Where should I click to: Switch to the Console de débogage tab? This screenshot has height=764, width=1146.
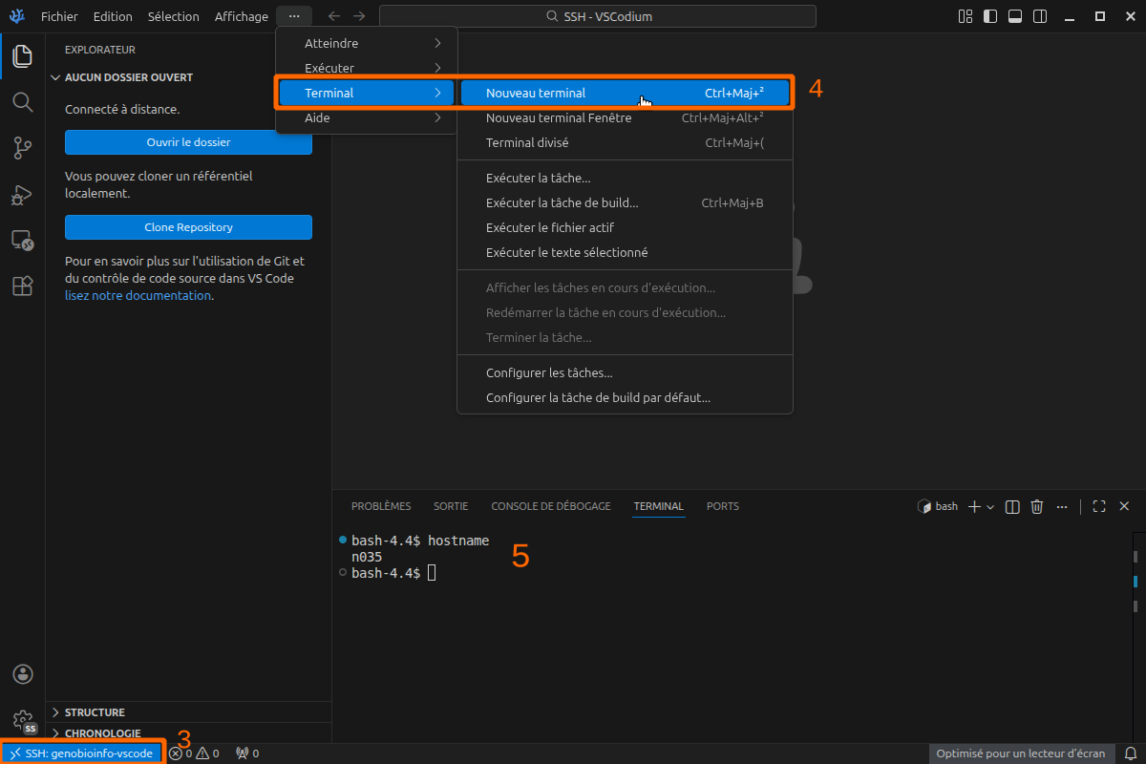551,506
